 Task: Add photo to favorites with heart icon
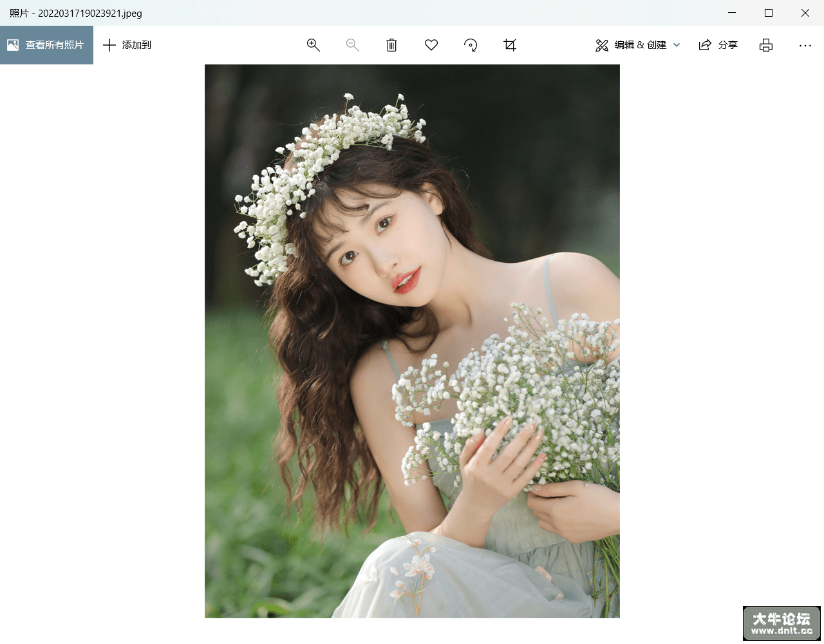tap(431, 45)
